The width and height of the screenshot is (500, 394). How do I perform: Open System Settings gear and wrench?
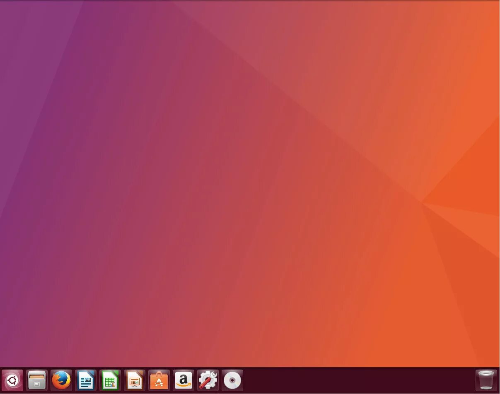pos(208,380)
